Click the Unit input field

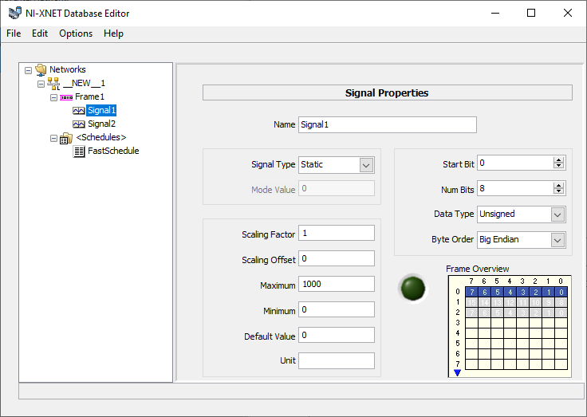pyautogui.click(x=337, y=360)
